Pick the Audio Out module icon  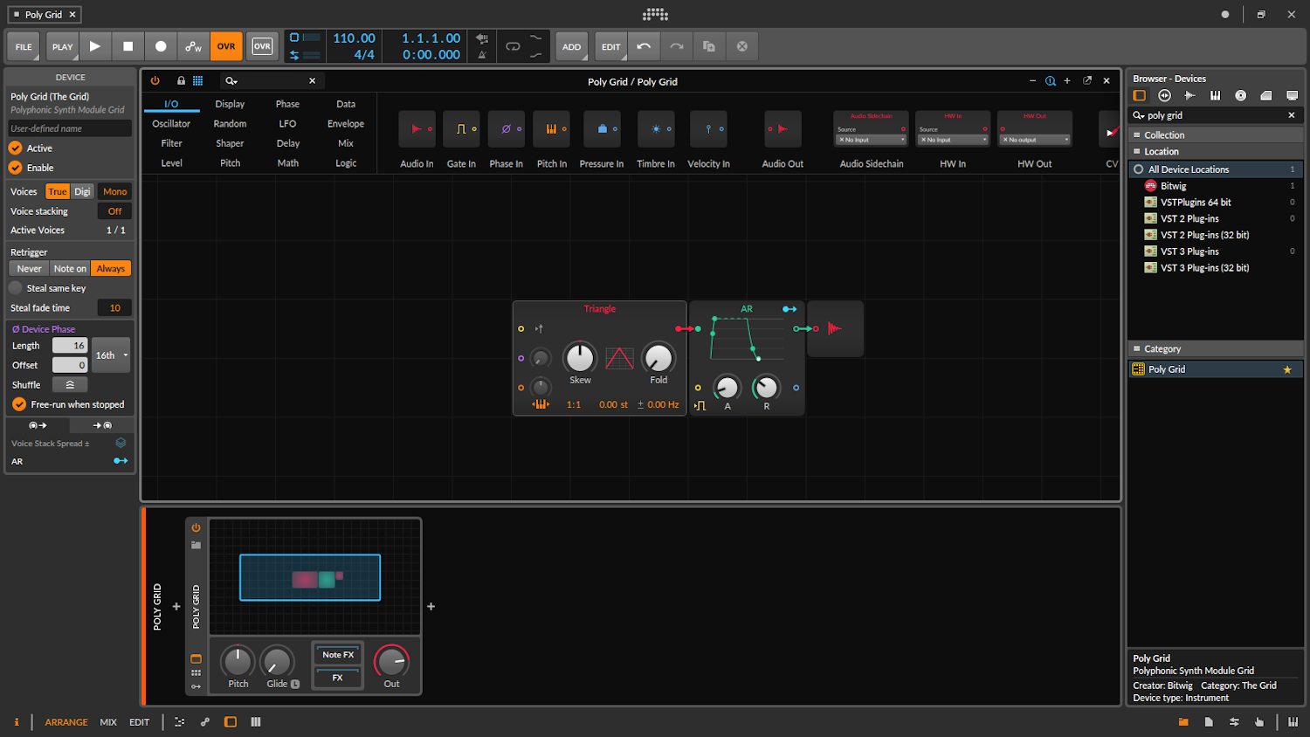tap(783, 129)
